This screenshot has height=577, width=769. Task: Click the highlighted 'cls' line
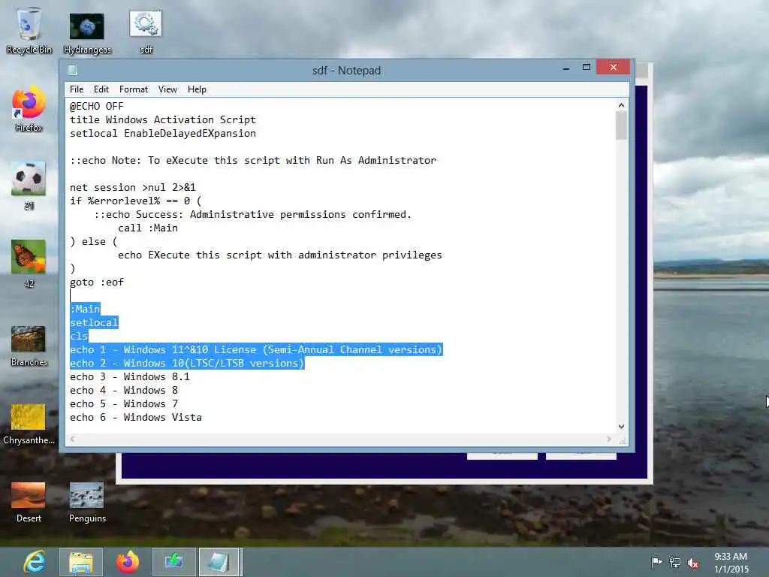[x=78, y=336]
